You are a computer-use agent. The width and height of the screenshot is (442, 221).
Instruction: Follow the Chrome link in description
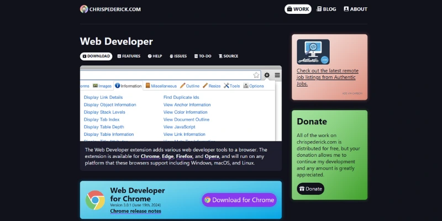(x=150, y=156)
